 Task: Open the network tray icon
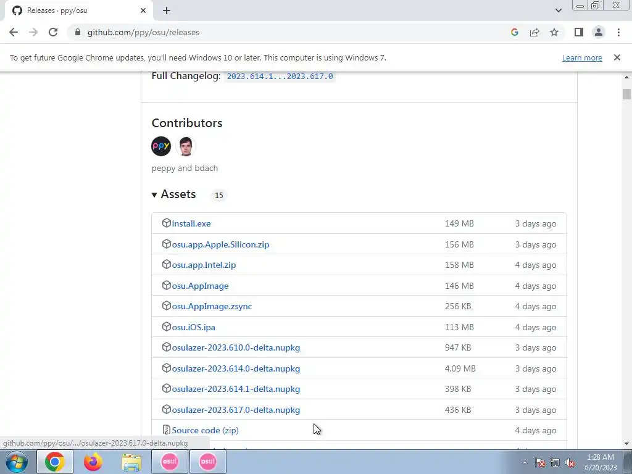(555, 463)
